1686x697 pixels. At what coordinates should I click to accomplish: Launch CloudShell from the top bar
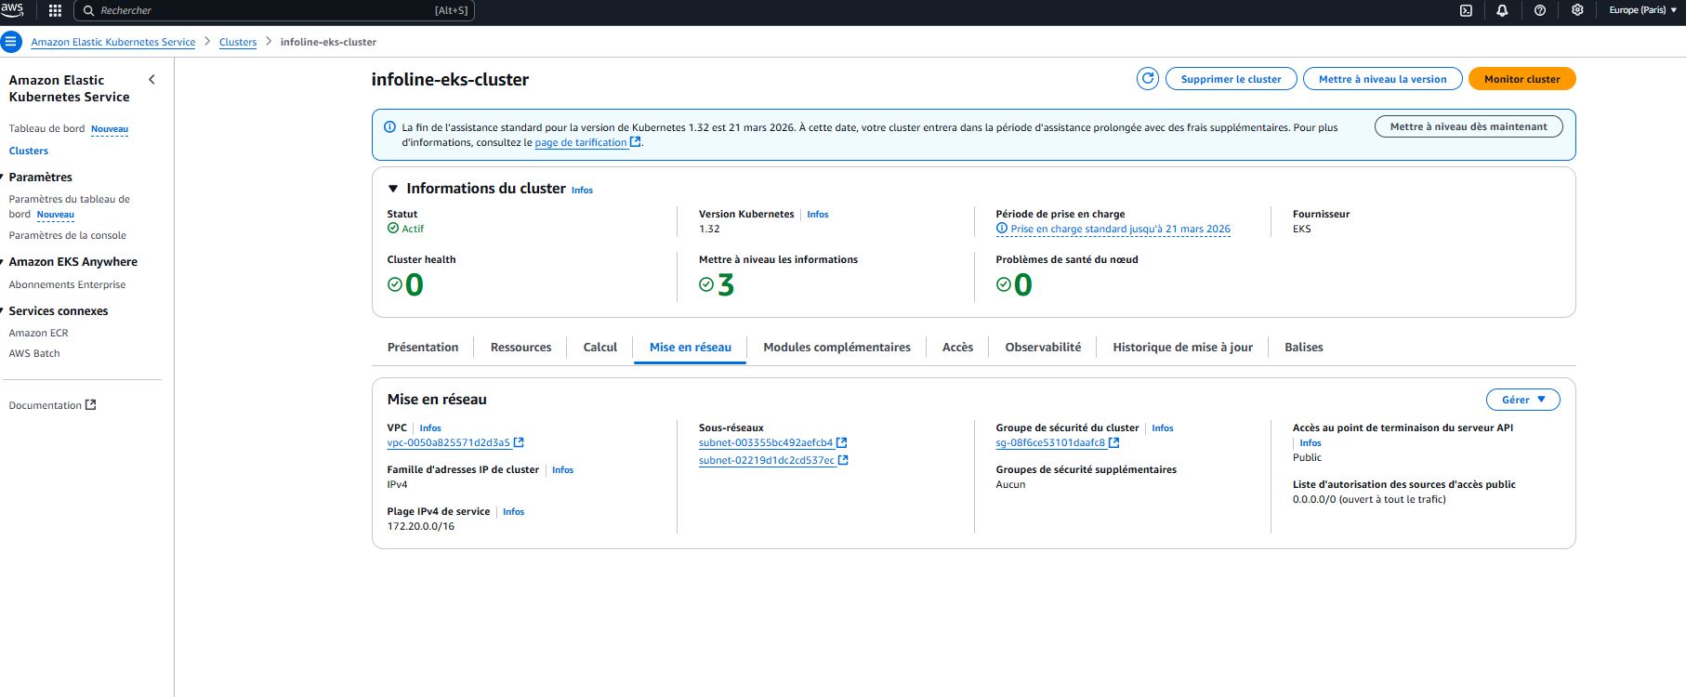[x=1466, y=11]
